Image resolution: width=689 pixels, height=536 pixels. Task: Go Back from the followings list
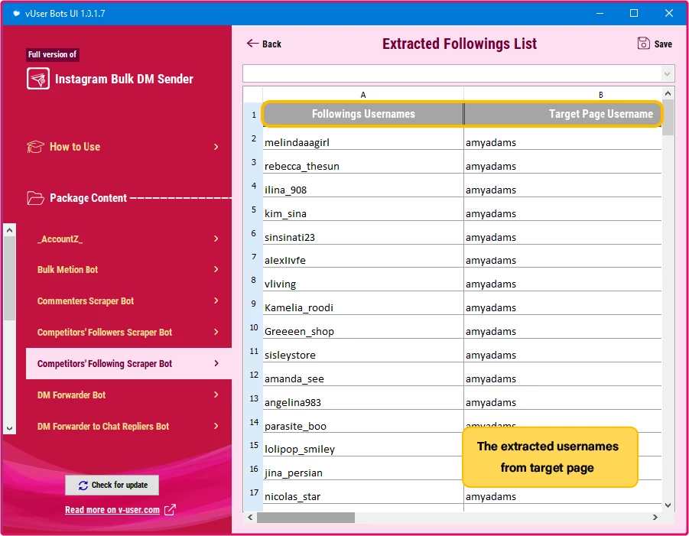(x=264, y=44)
